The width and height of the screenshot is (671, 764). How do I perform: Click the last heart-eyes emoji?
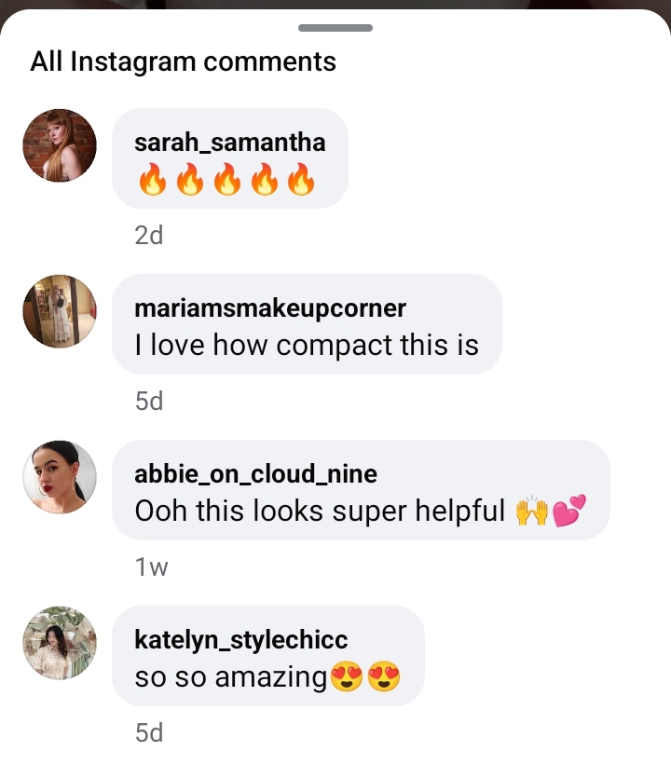pyautogui.click(x=384, y=678)
